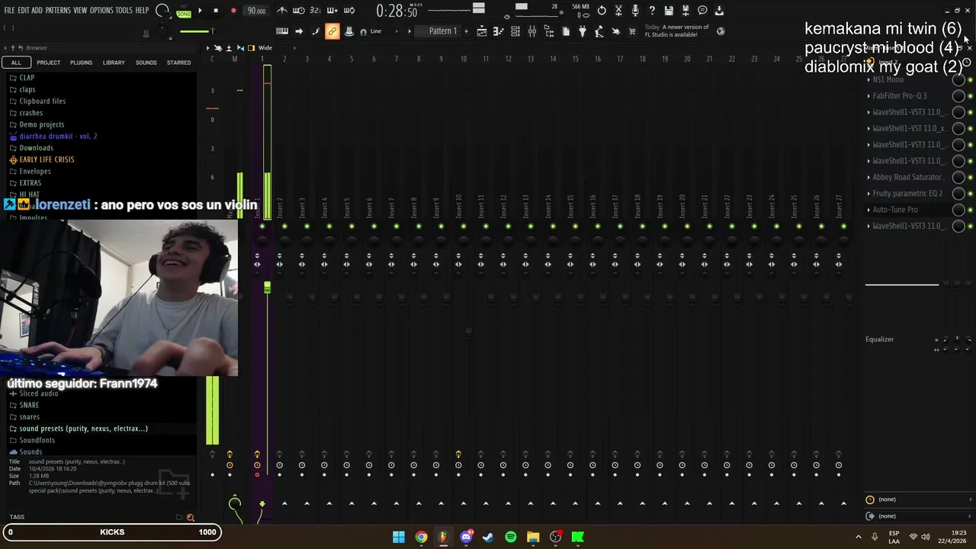Image resolution: width=976 pixels, height=549 pixels.
Task: Expand the NS1 Mono effect slot
Action: pyautogui.click(x=868, y=80)
